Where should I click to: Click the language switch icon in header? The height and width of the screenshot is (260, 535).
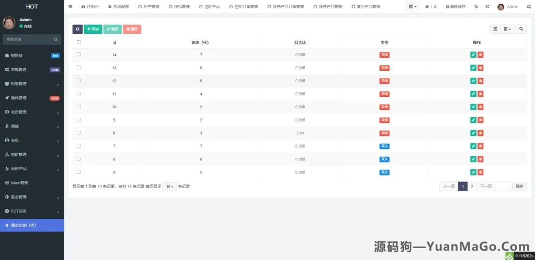pyautogui.click(x=476, y=7)
